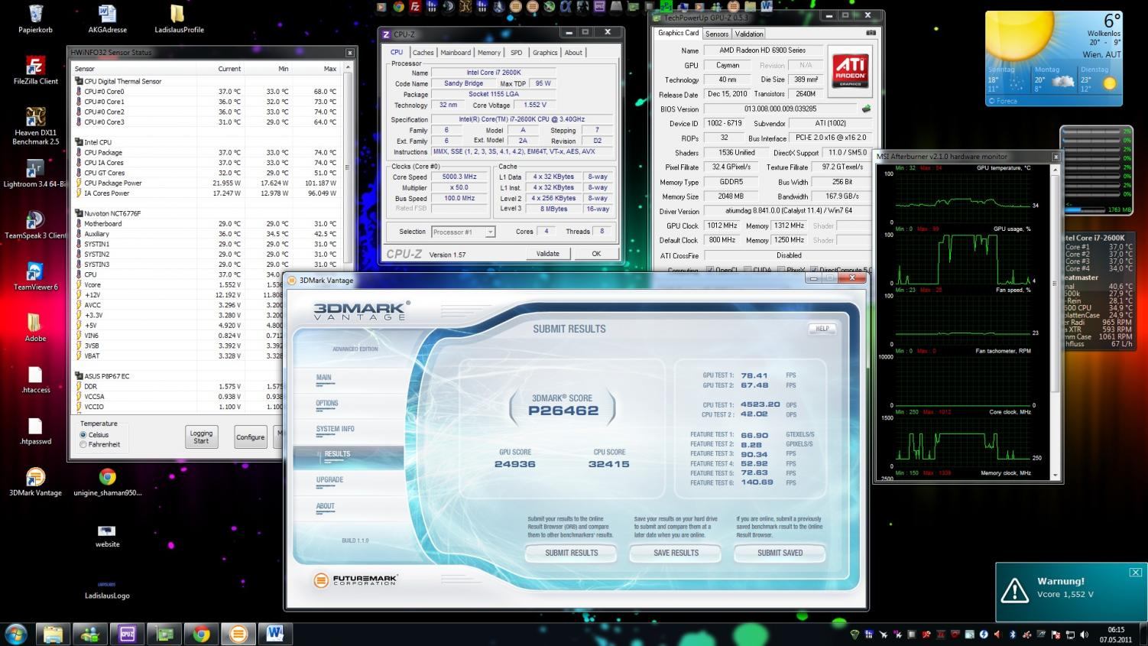Click the SUBMIT RESULTS button
Image resolution: width=1148 pixels, height=646 pixels.
572,553
